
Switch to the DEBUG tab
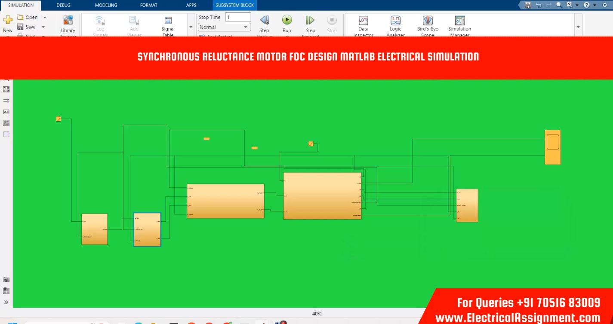point(63,5)
